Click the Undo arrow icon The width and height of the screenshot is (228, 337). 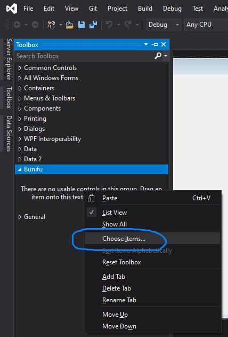pos(109,25)
